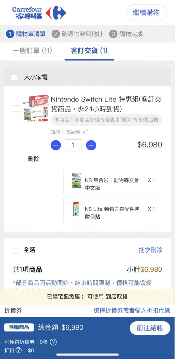The image size is (175, 359).
Task: Click 前往結帳 checkout button
Action: tap(150, 328)
